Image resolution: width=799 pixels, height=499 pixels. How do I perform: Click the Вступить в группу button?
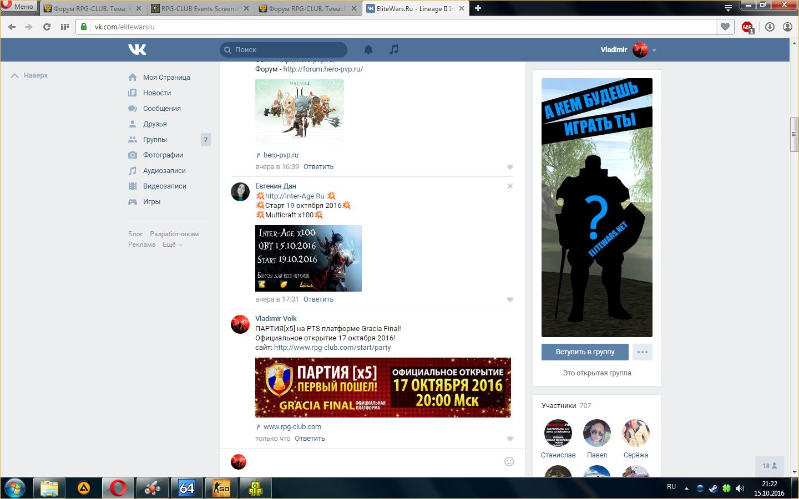point(585,352)
